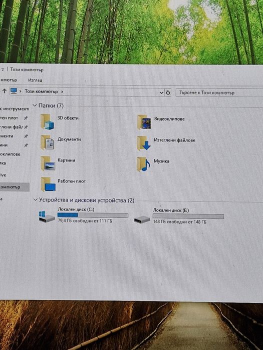The image size is (263, 350).
Task: Click pin icon beside sidebar 'менти'
Action: pos(26,136)
